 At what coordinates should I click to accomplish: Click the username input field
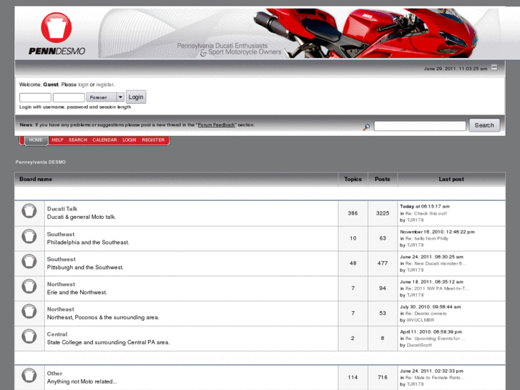(x=35, y=97)
